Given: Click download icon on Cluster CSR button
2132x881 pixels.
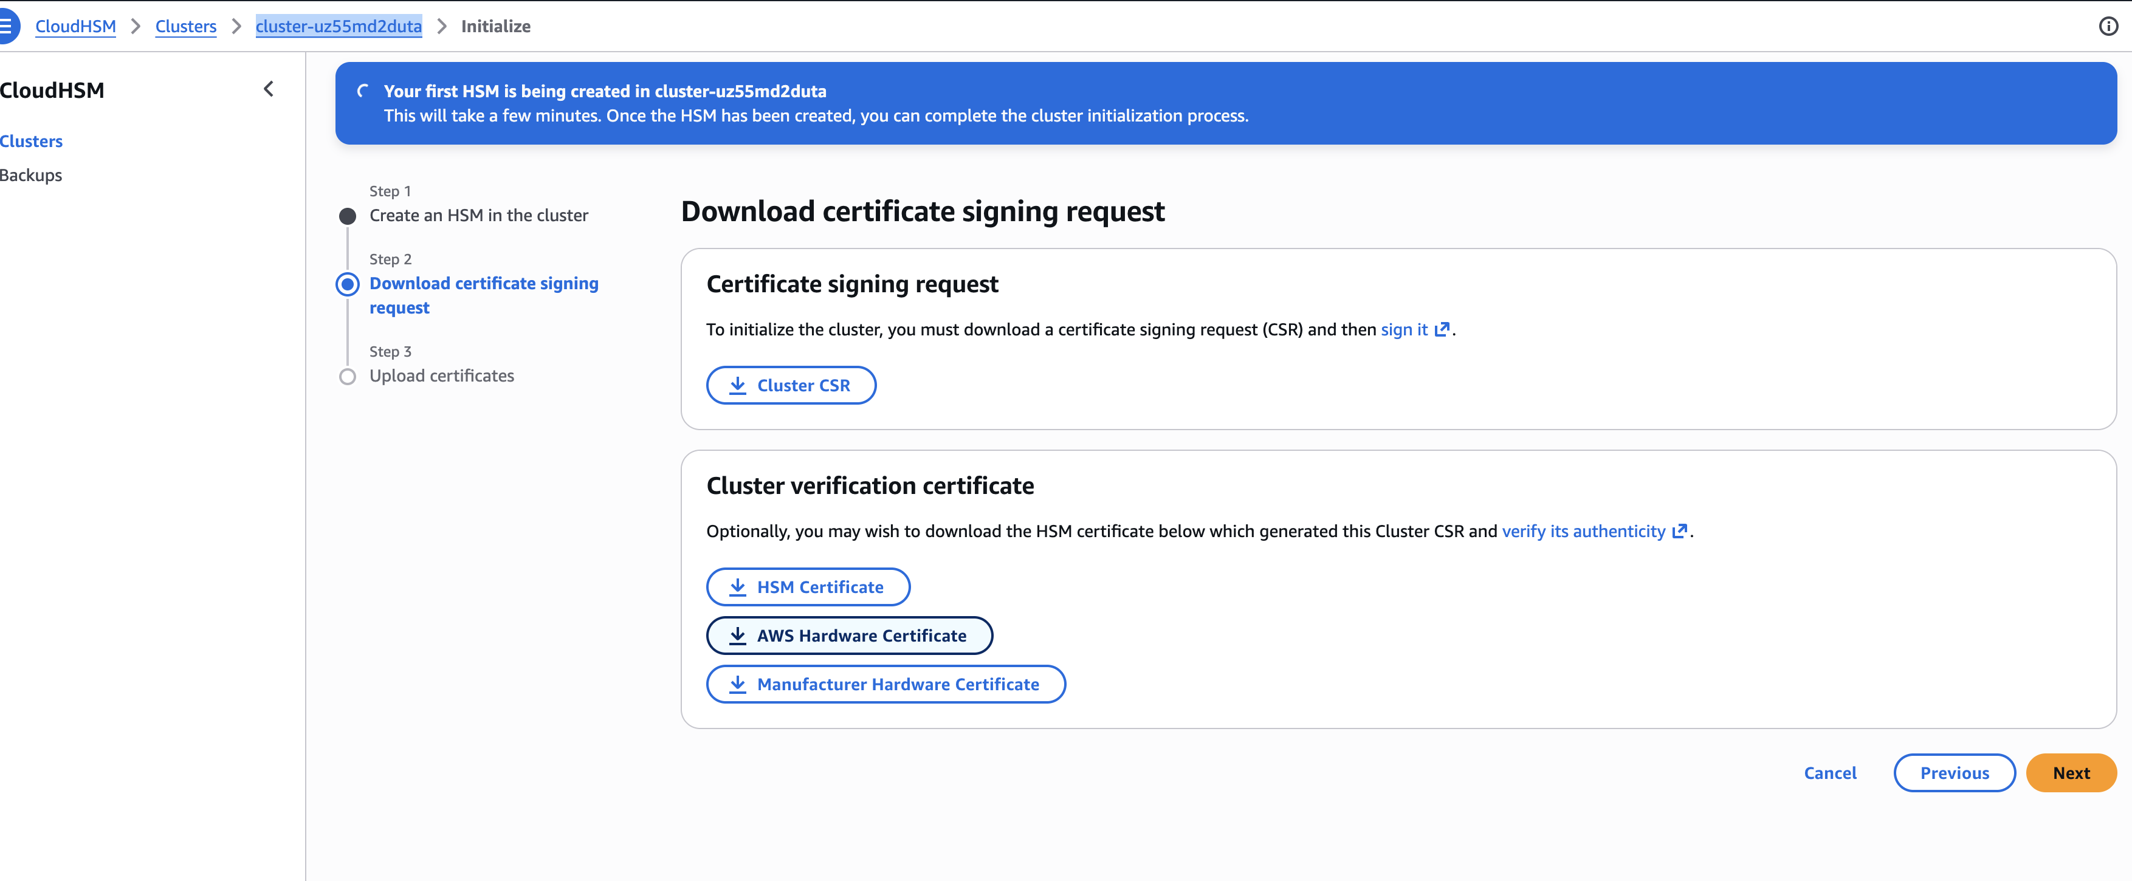Looking at the screenshot, I should tap(737, 385).
